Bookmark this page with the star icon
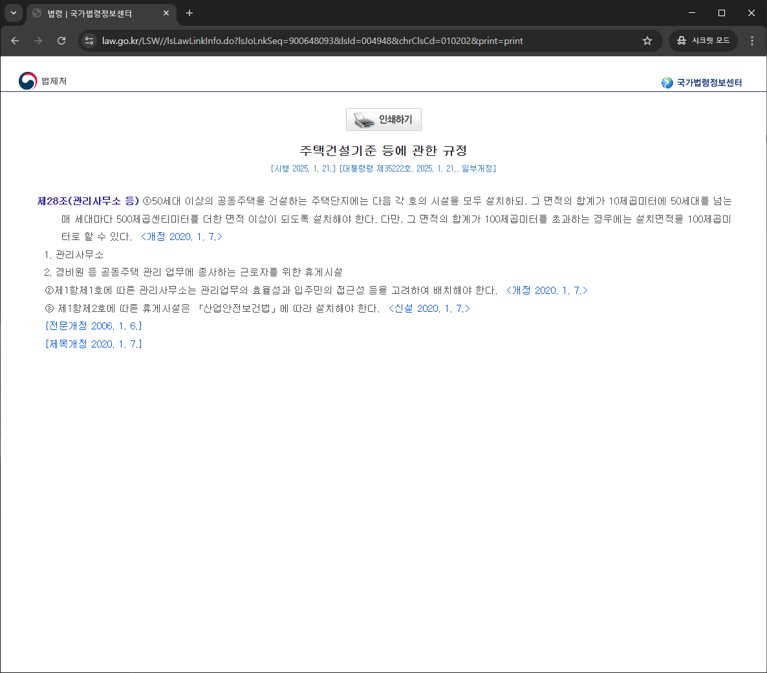Screen dimensions: 767x673 pos(647,41)
